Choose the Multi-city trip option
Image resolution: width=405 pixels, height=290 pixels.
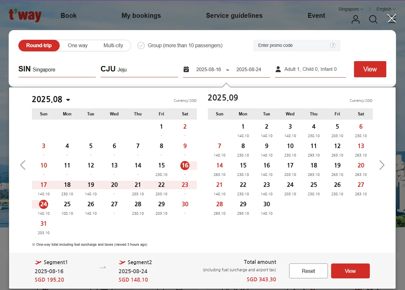(113, 46)
